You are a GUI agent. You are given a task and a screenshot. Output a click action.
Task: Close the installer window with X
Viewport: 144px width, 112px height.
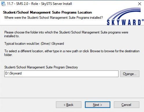(140, 4)
